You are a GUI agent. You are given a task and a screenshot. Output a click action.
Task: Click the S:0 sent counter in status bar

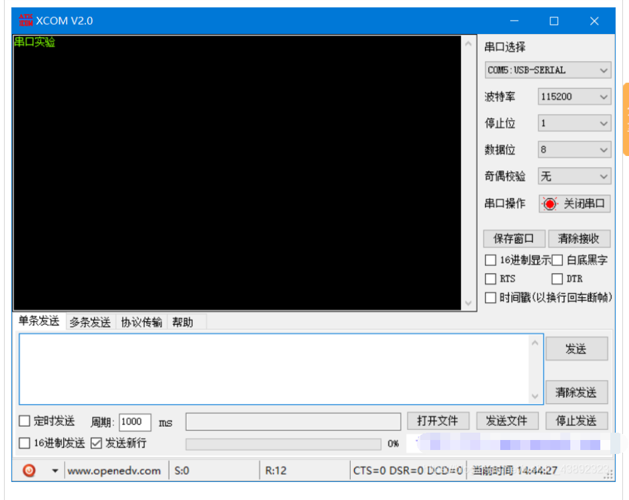pos(181,471)
